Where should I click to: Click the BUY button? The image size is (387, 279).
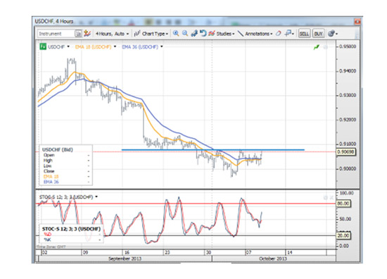tap(318, 34)
